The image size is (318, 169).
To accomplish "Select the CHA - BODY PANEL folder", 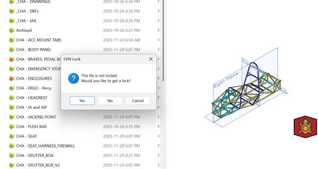I will 34,50.
